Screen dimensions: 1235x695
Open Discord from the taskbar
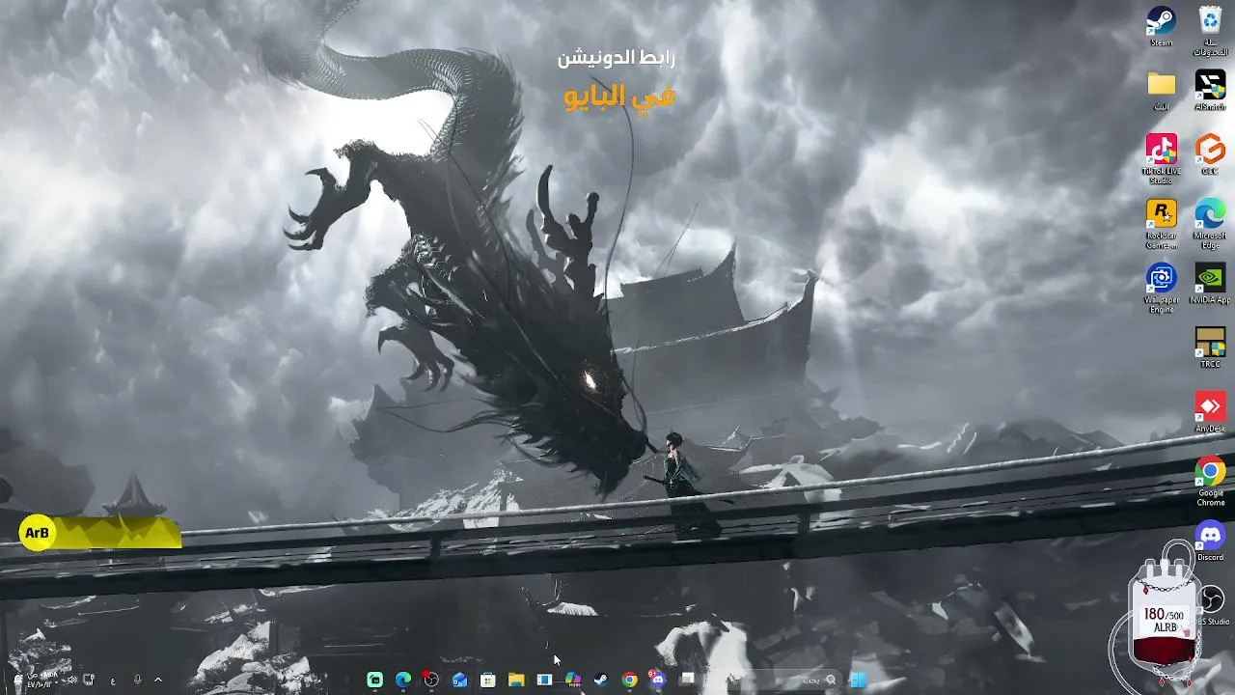tap(658, 680)
